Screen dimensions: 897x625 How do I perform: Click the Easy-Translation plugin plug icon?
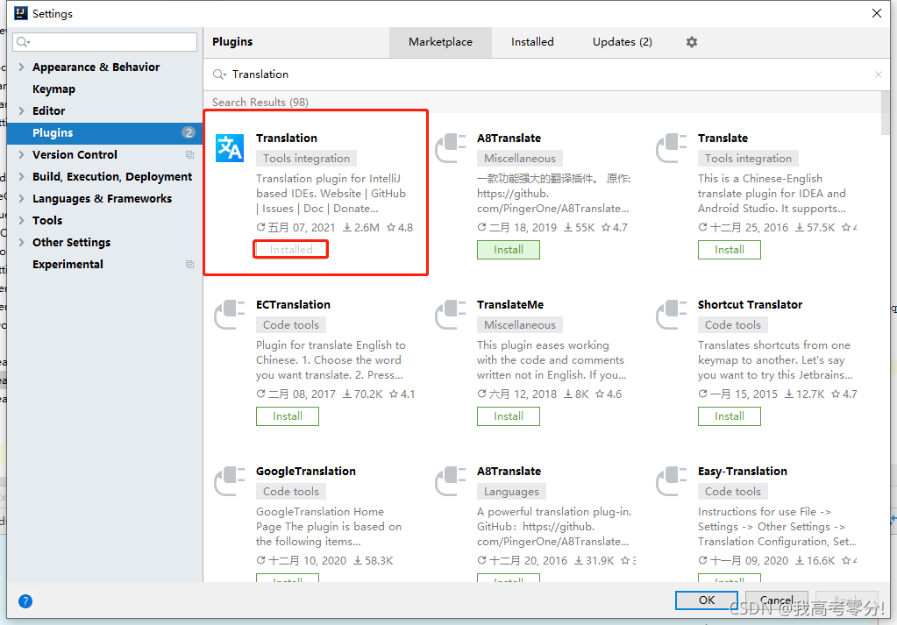[x=671, y=481]
